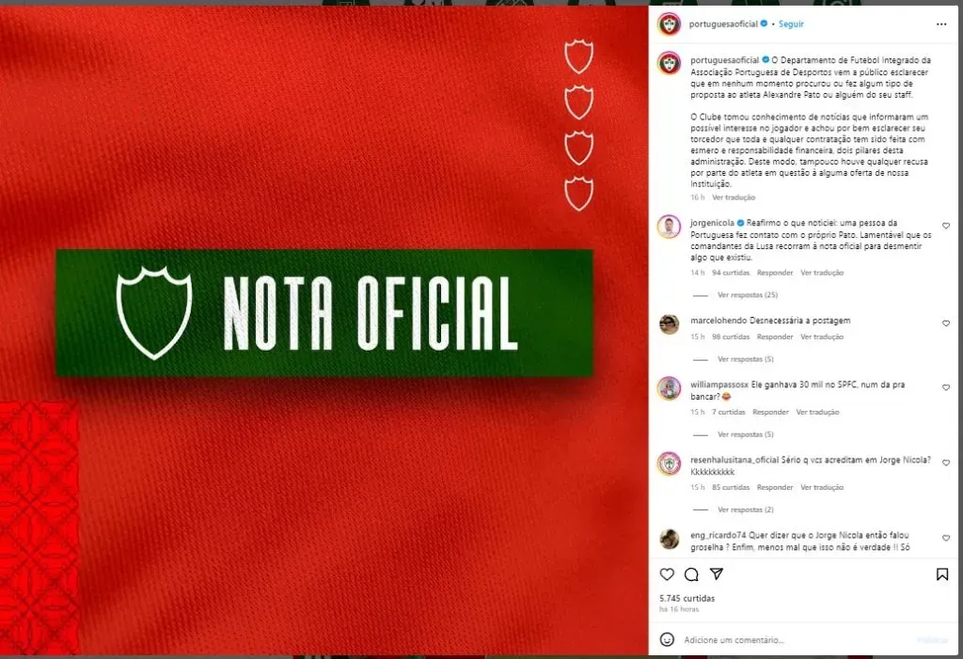The height and width of the screenshot is (659, 963).
Task: Open the comment bubble icon
Action: 691,573
